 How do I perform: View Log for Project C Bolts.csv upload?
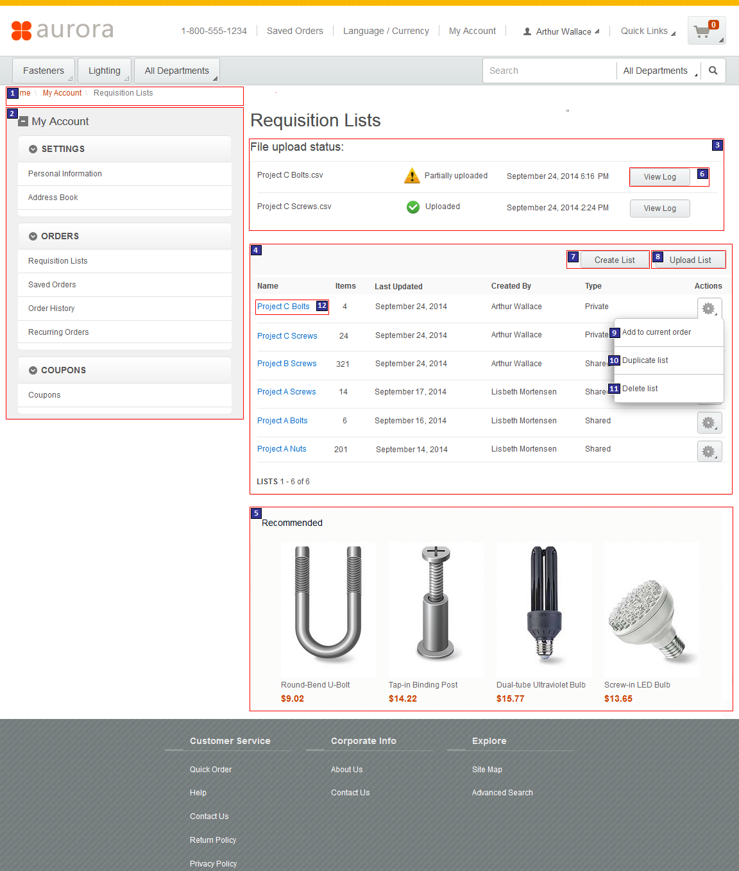tap(659, 176)
